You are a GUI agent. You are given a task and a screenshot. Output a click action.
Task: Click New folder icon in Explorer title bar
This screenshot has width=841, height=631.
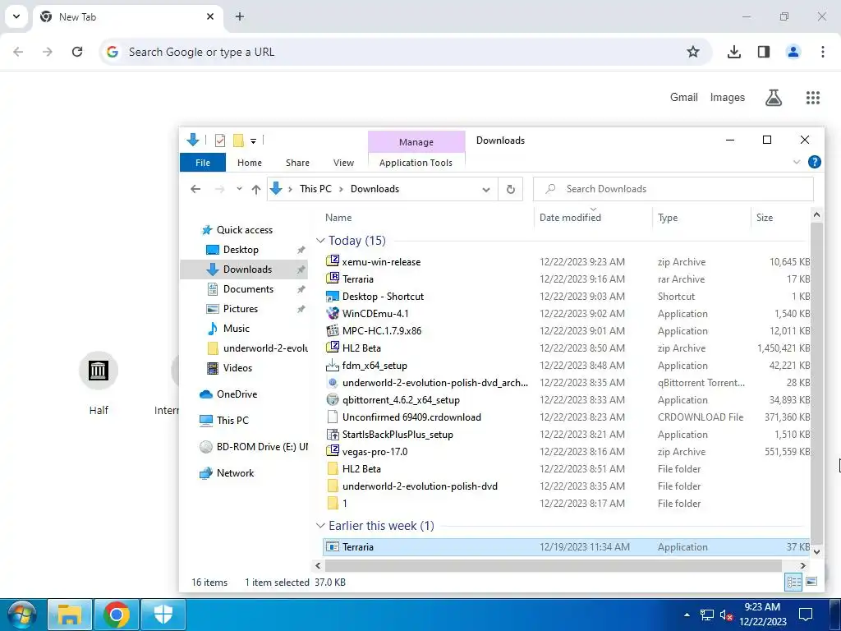click(x=238, y=140)
